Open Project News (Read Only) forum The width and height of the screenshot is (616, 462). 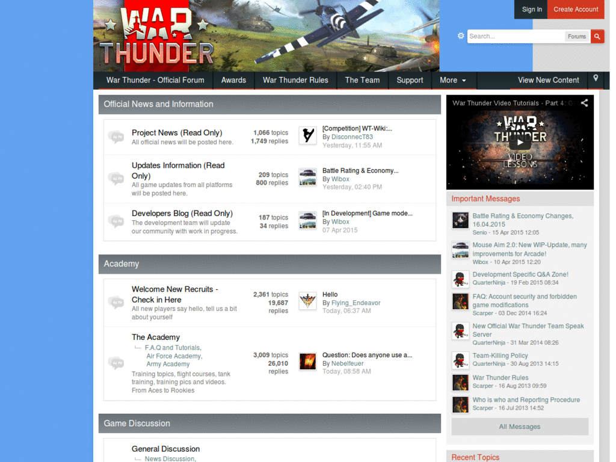coord(177,133)
